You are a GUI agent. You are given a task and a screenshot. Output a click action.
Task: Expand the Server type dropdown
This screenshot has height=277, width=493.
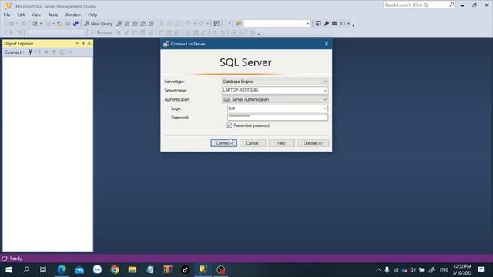(x=325, y=82)
